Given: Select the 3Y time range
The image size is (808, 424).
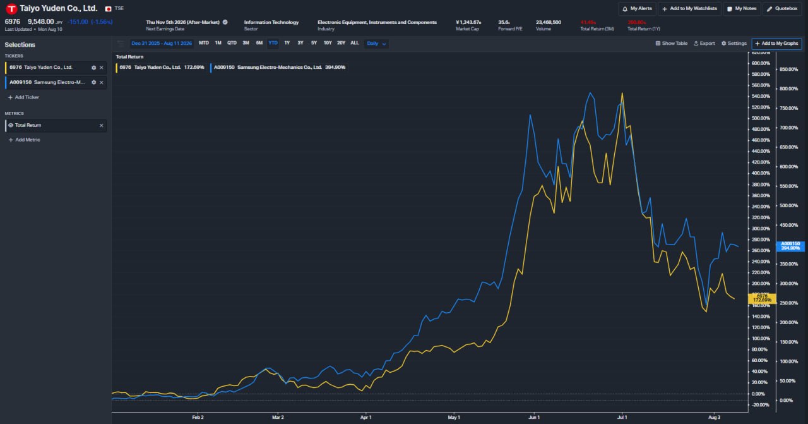Looking at the screenshot, I should click(x=300, y=43).
